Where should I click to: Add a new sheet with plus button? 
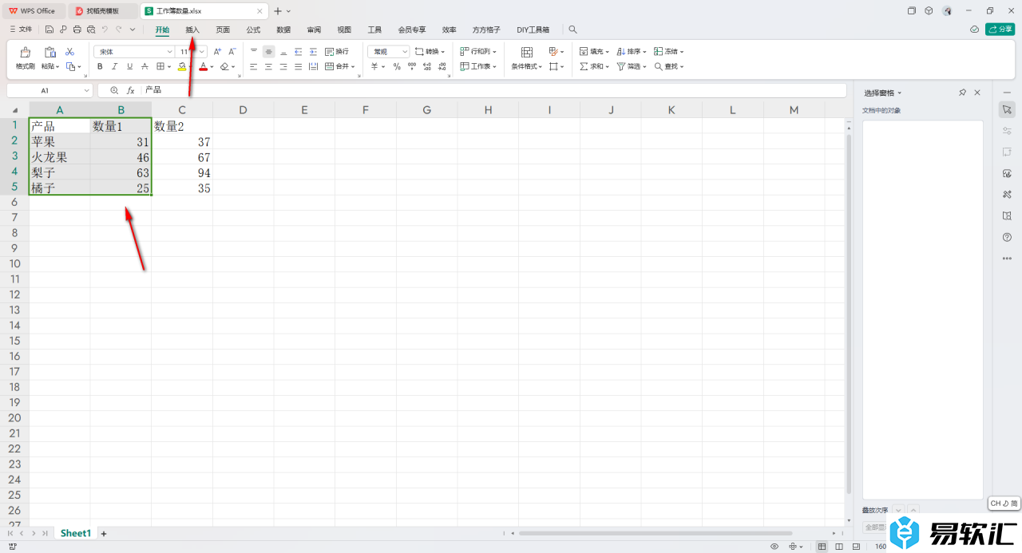pyautogui.click(x=103, y=533)
